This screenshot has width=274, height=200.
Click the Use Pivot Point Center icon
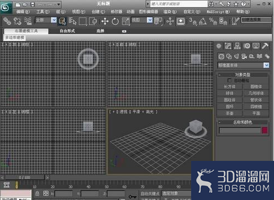158,21
